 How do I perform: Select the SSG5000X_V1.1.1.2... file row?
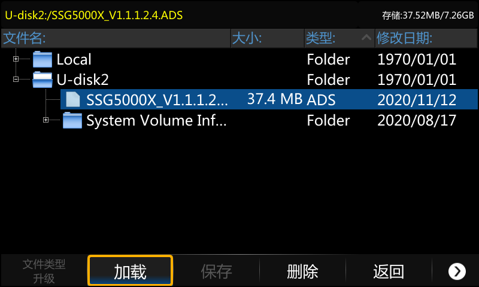click(x=269, y=99)
